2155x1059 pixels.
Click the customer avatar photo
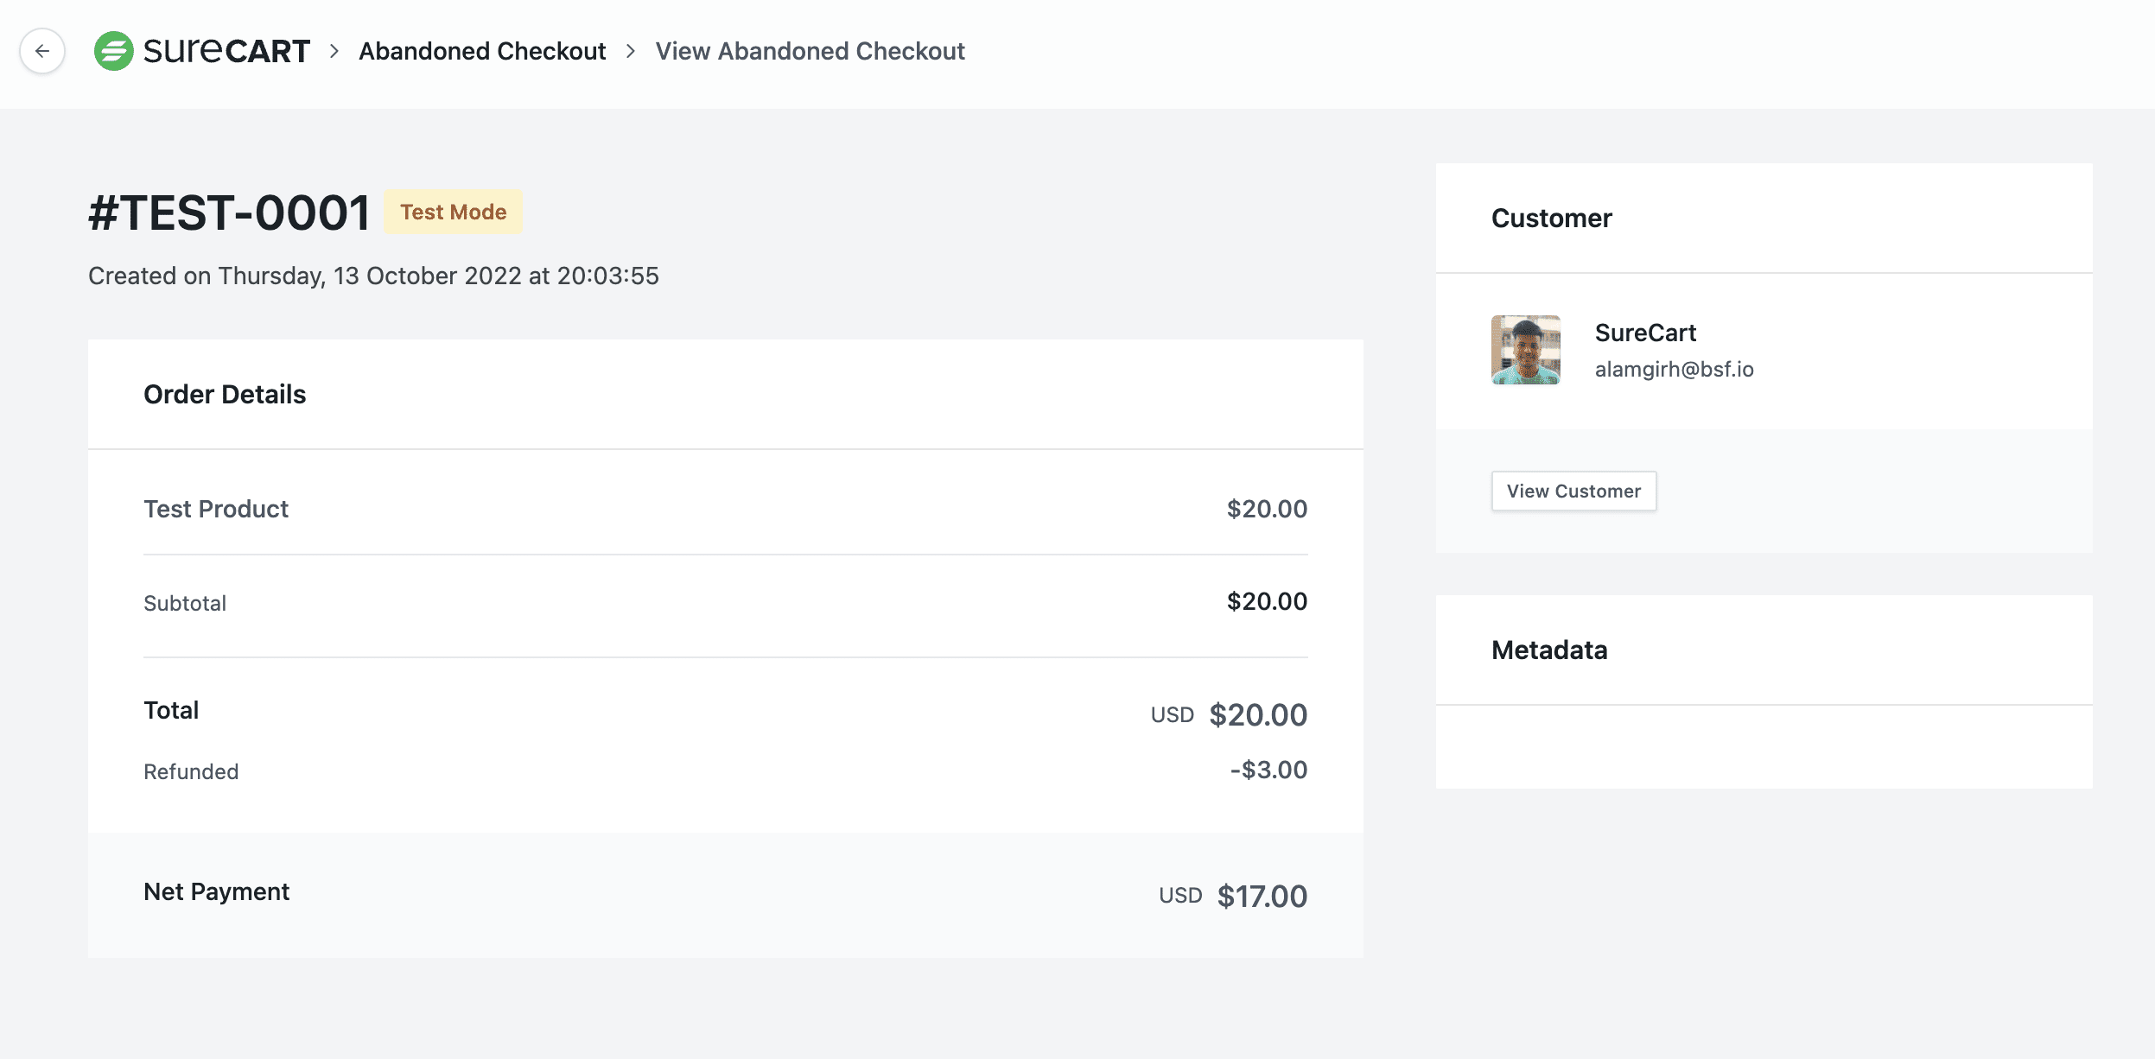[x=1525, y=350]
